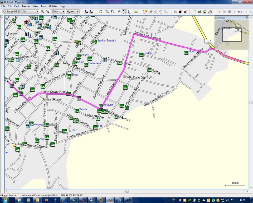
Task: Click the Zoom Out magnifier icon
Action: (x=47, y=12)
